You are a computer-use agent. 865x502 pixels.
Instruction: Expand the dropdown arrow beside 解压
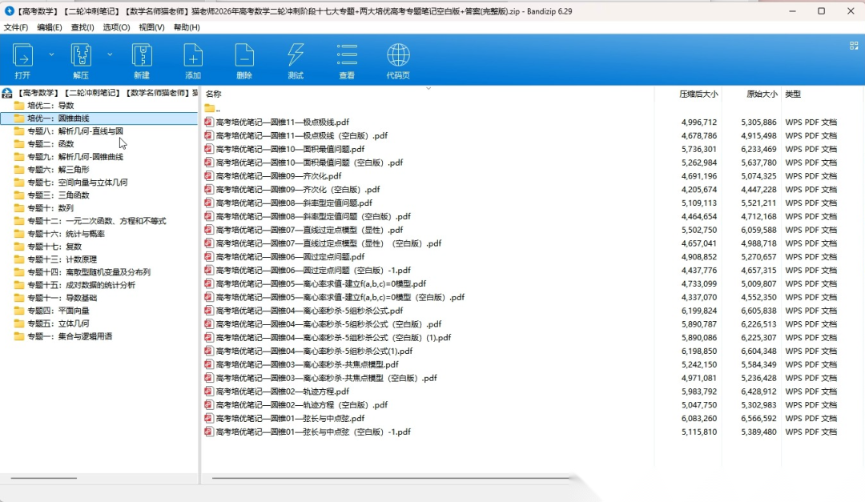(x=110, y=54)
